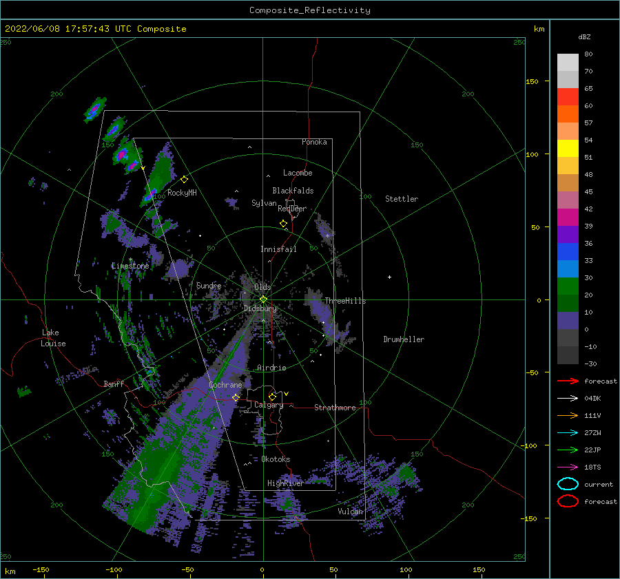This screenshot has width=620, height=579.
Task: Click the Banff town label
Action: [x=114, y=383]
